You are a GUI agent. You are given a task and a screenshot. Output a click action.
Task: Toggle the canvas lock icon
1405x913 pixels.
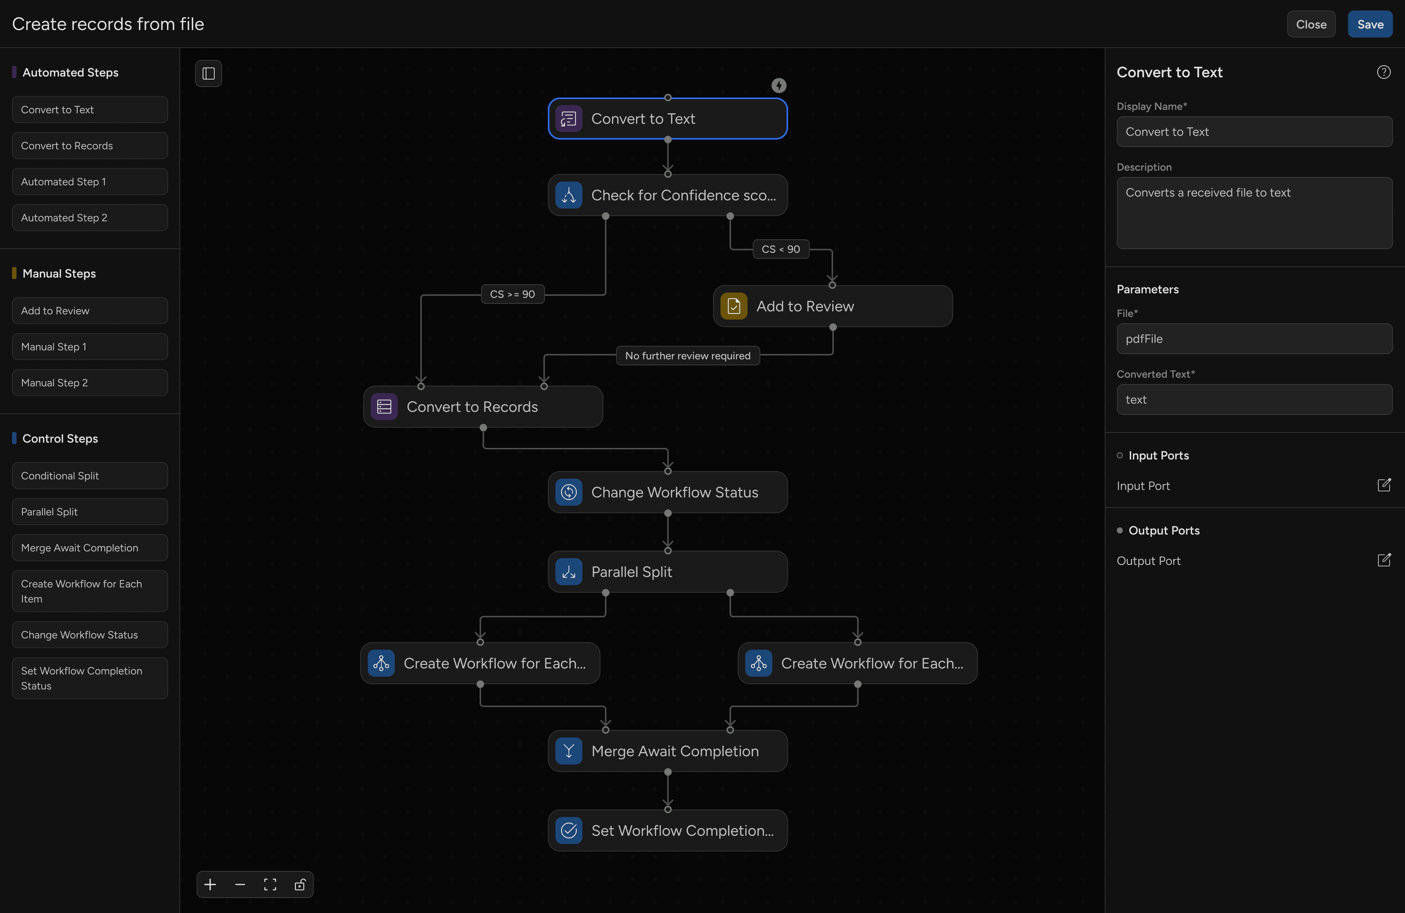tap(300, 884)
